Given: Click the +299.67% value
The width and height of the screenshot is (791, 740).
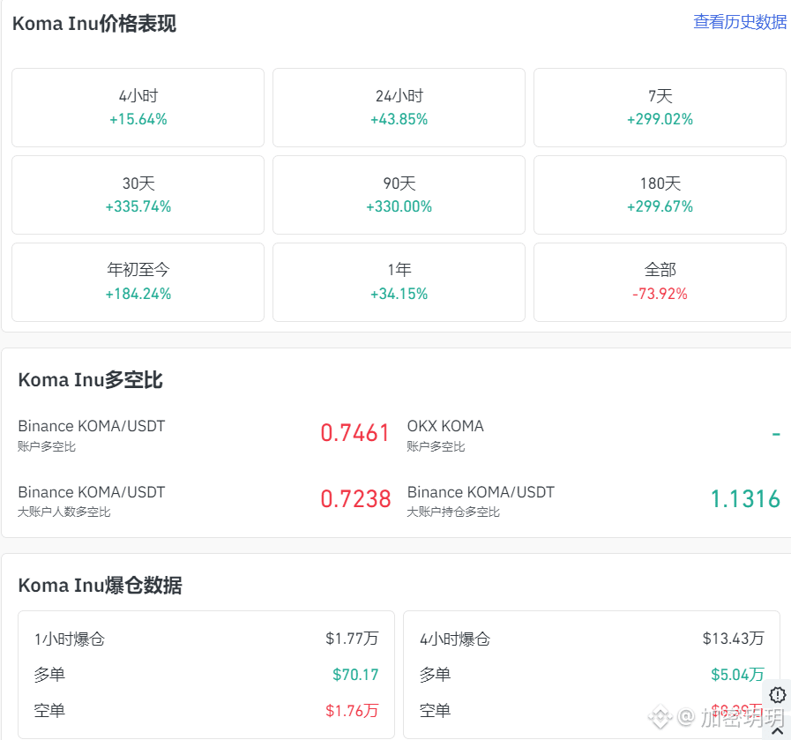Looking at the screenshot, I should (660, 206).
